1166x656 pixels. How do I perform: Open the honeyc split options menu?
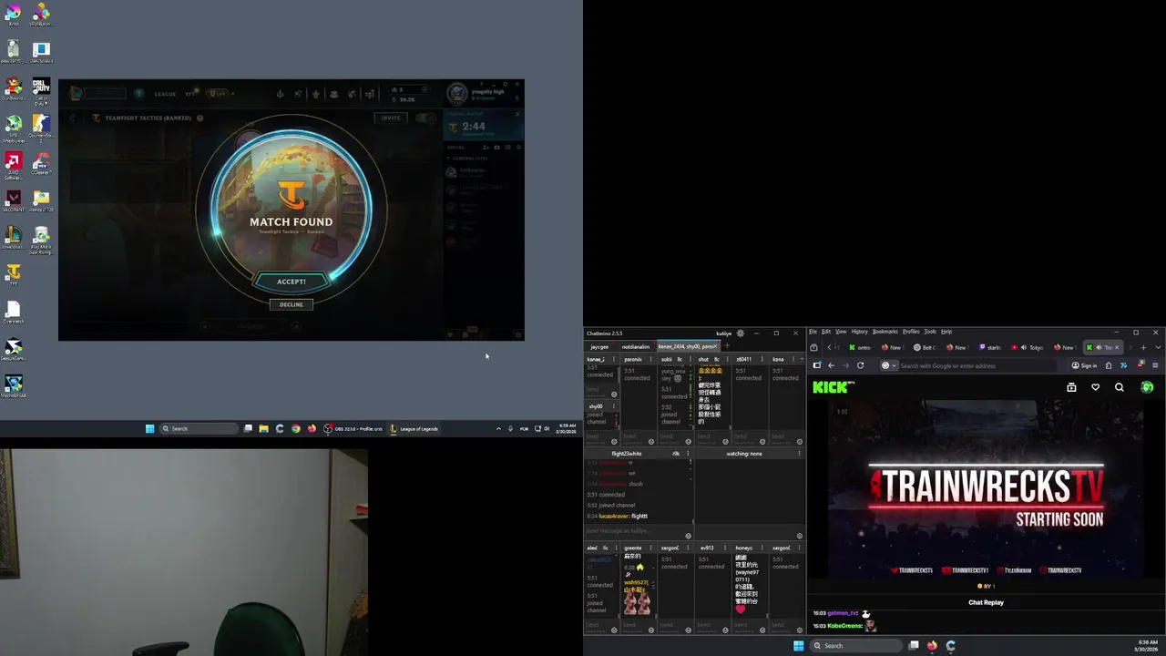point(762,548)
